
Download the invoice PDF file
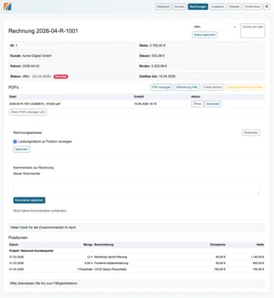tap(213, 104)
